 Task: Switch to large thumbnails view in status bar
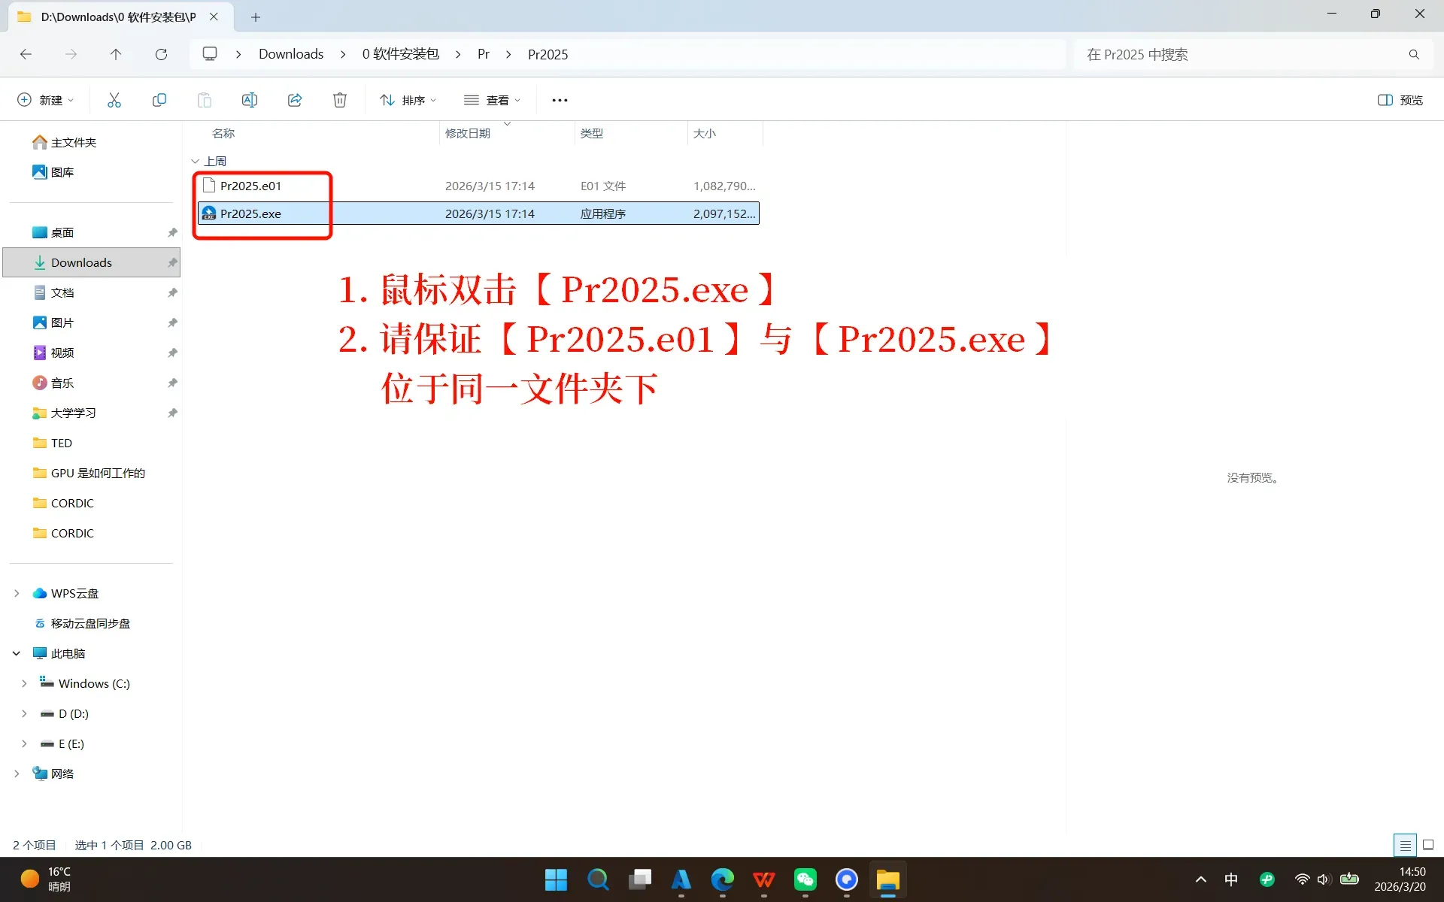(x=1428, y=845)
